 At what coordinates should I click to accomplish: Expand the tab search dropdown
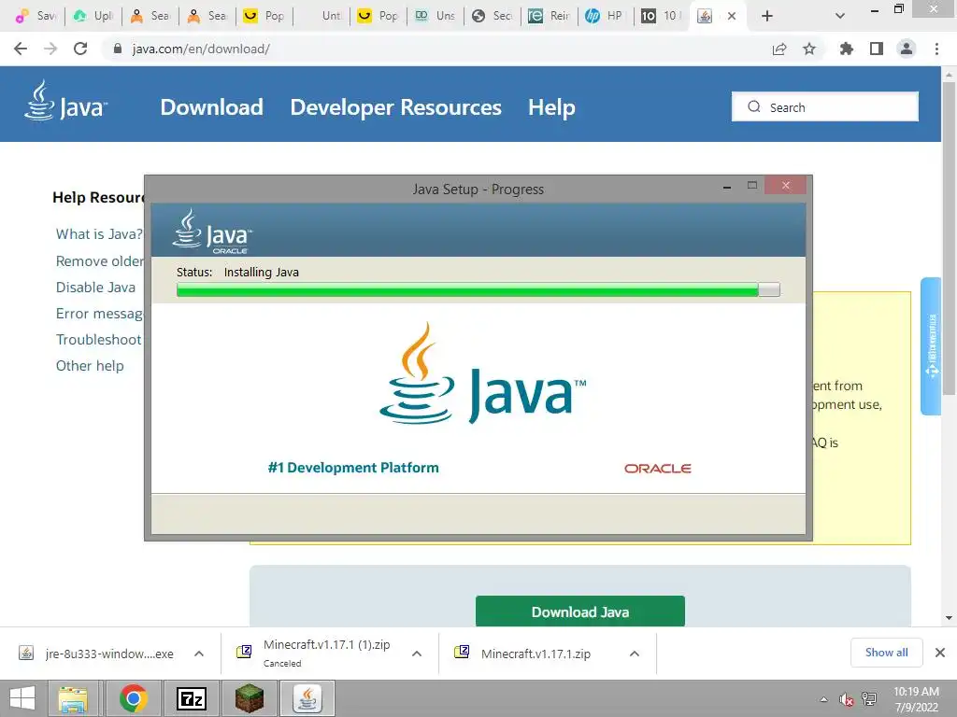[x=840, y=16]
